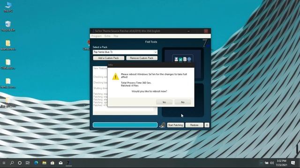Confirm reboot with the Yes button
The image size is (300, 168).
pyautogui.click(x=164, y=102)
